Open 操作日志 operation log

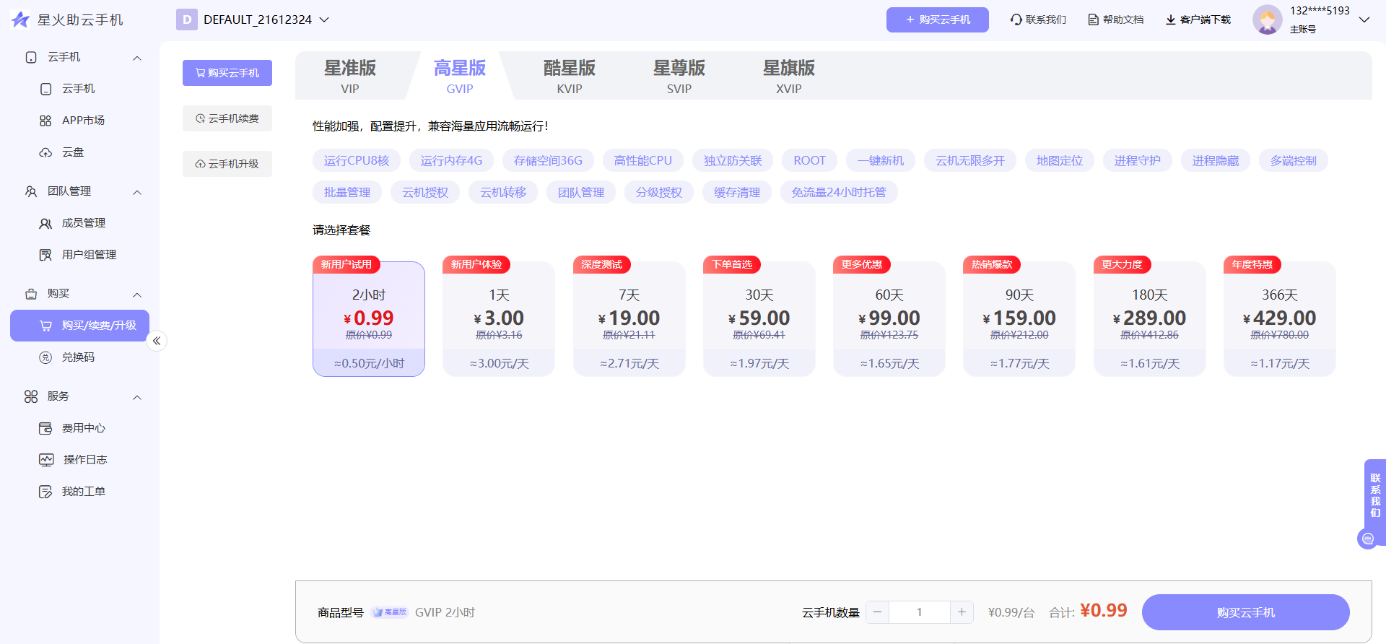pyautogui.click(x=84, y=460)
